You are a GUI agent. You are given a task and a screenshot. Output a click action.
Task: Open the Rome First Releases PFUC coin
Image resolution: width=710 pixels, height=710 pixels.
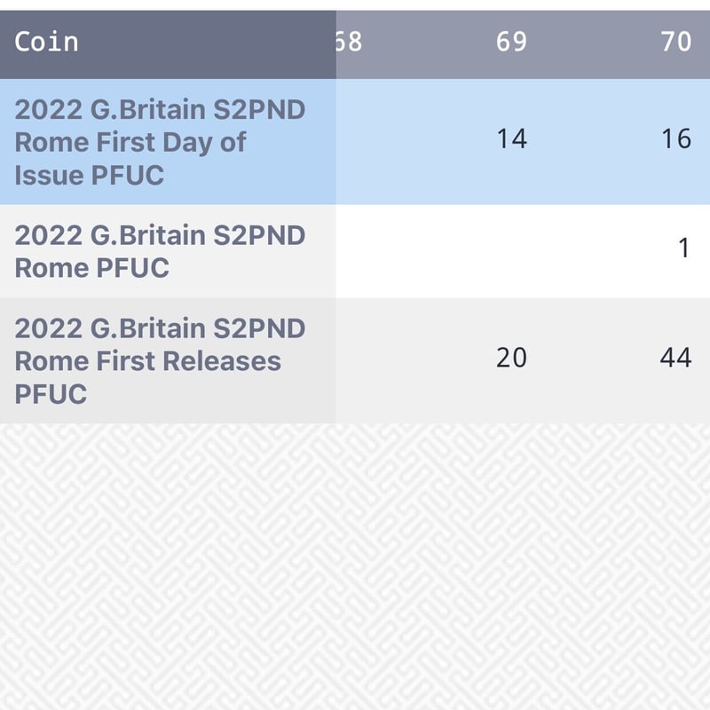point(160,360)
